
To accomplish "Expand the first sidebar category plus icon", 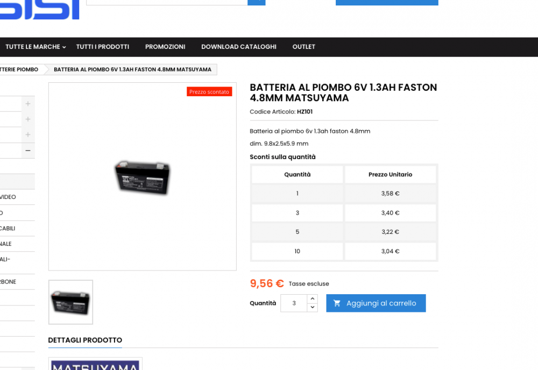I will 28,104.
